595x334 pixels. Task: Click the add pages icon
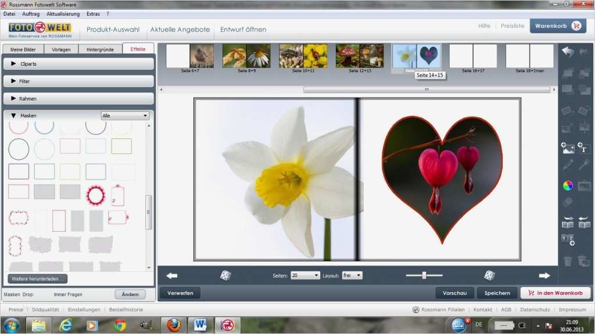(568, 240)
